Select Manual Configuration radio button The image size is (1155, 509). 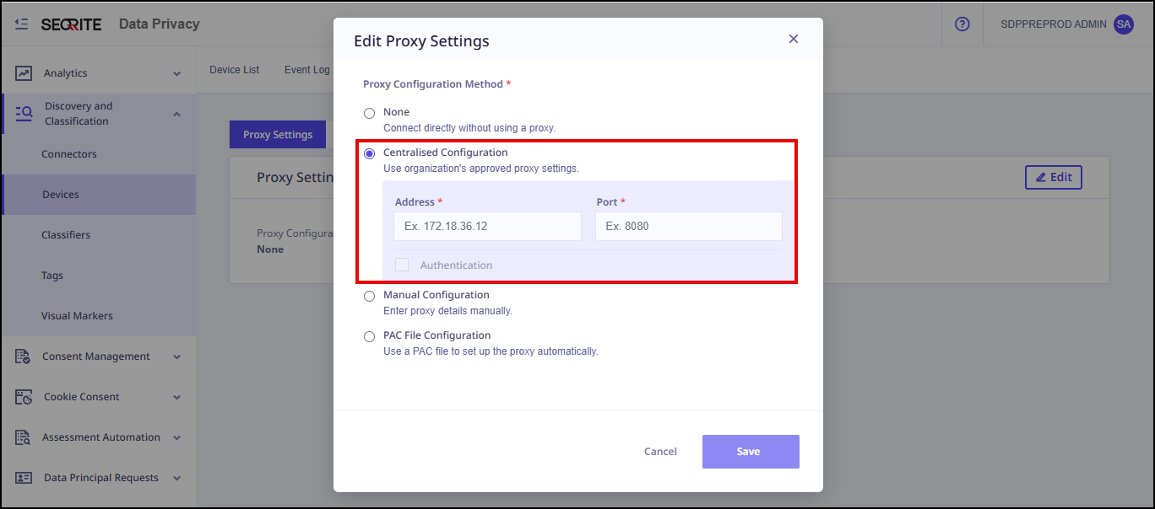point(369,296)
